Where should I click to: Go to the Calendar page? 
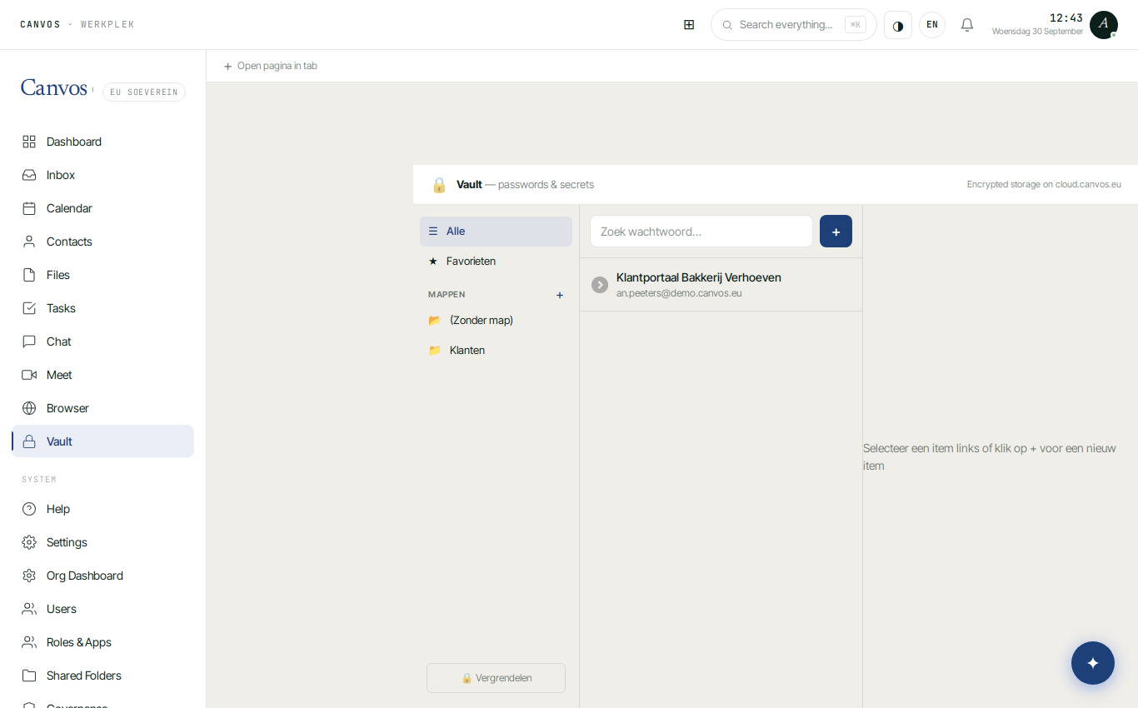tap(102, 208)
